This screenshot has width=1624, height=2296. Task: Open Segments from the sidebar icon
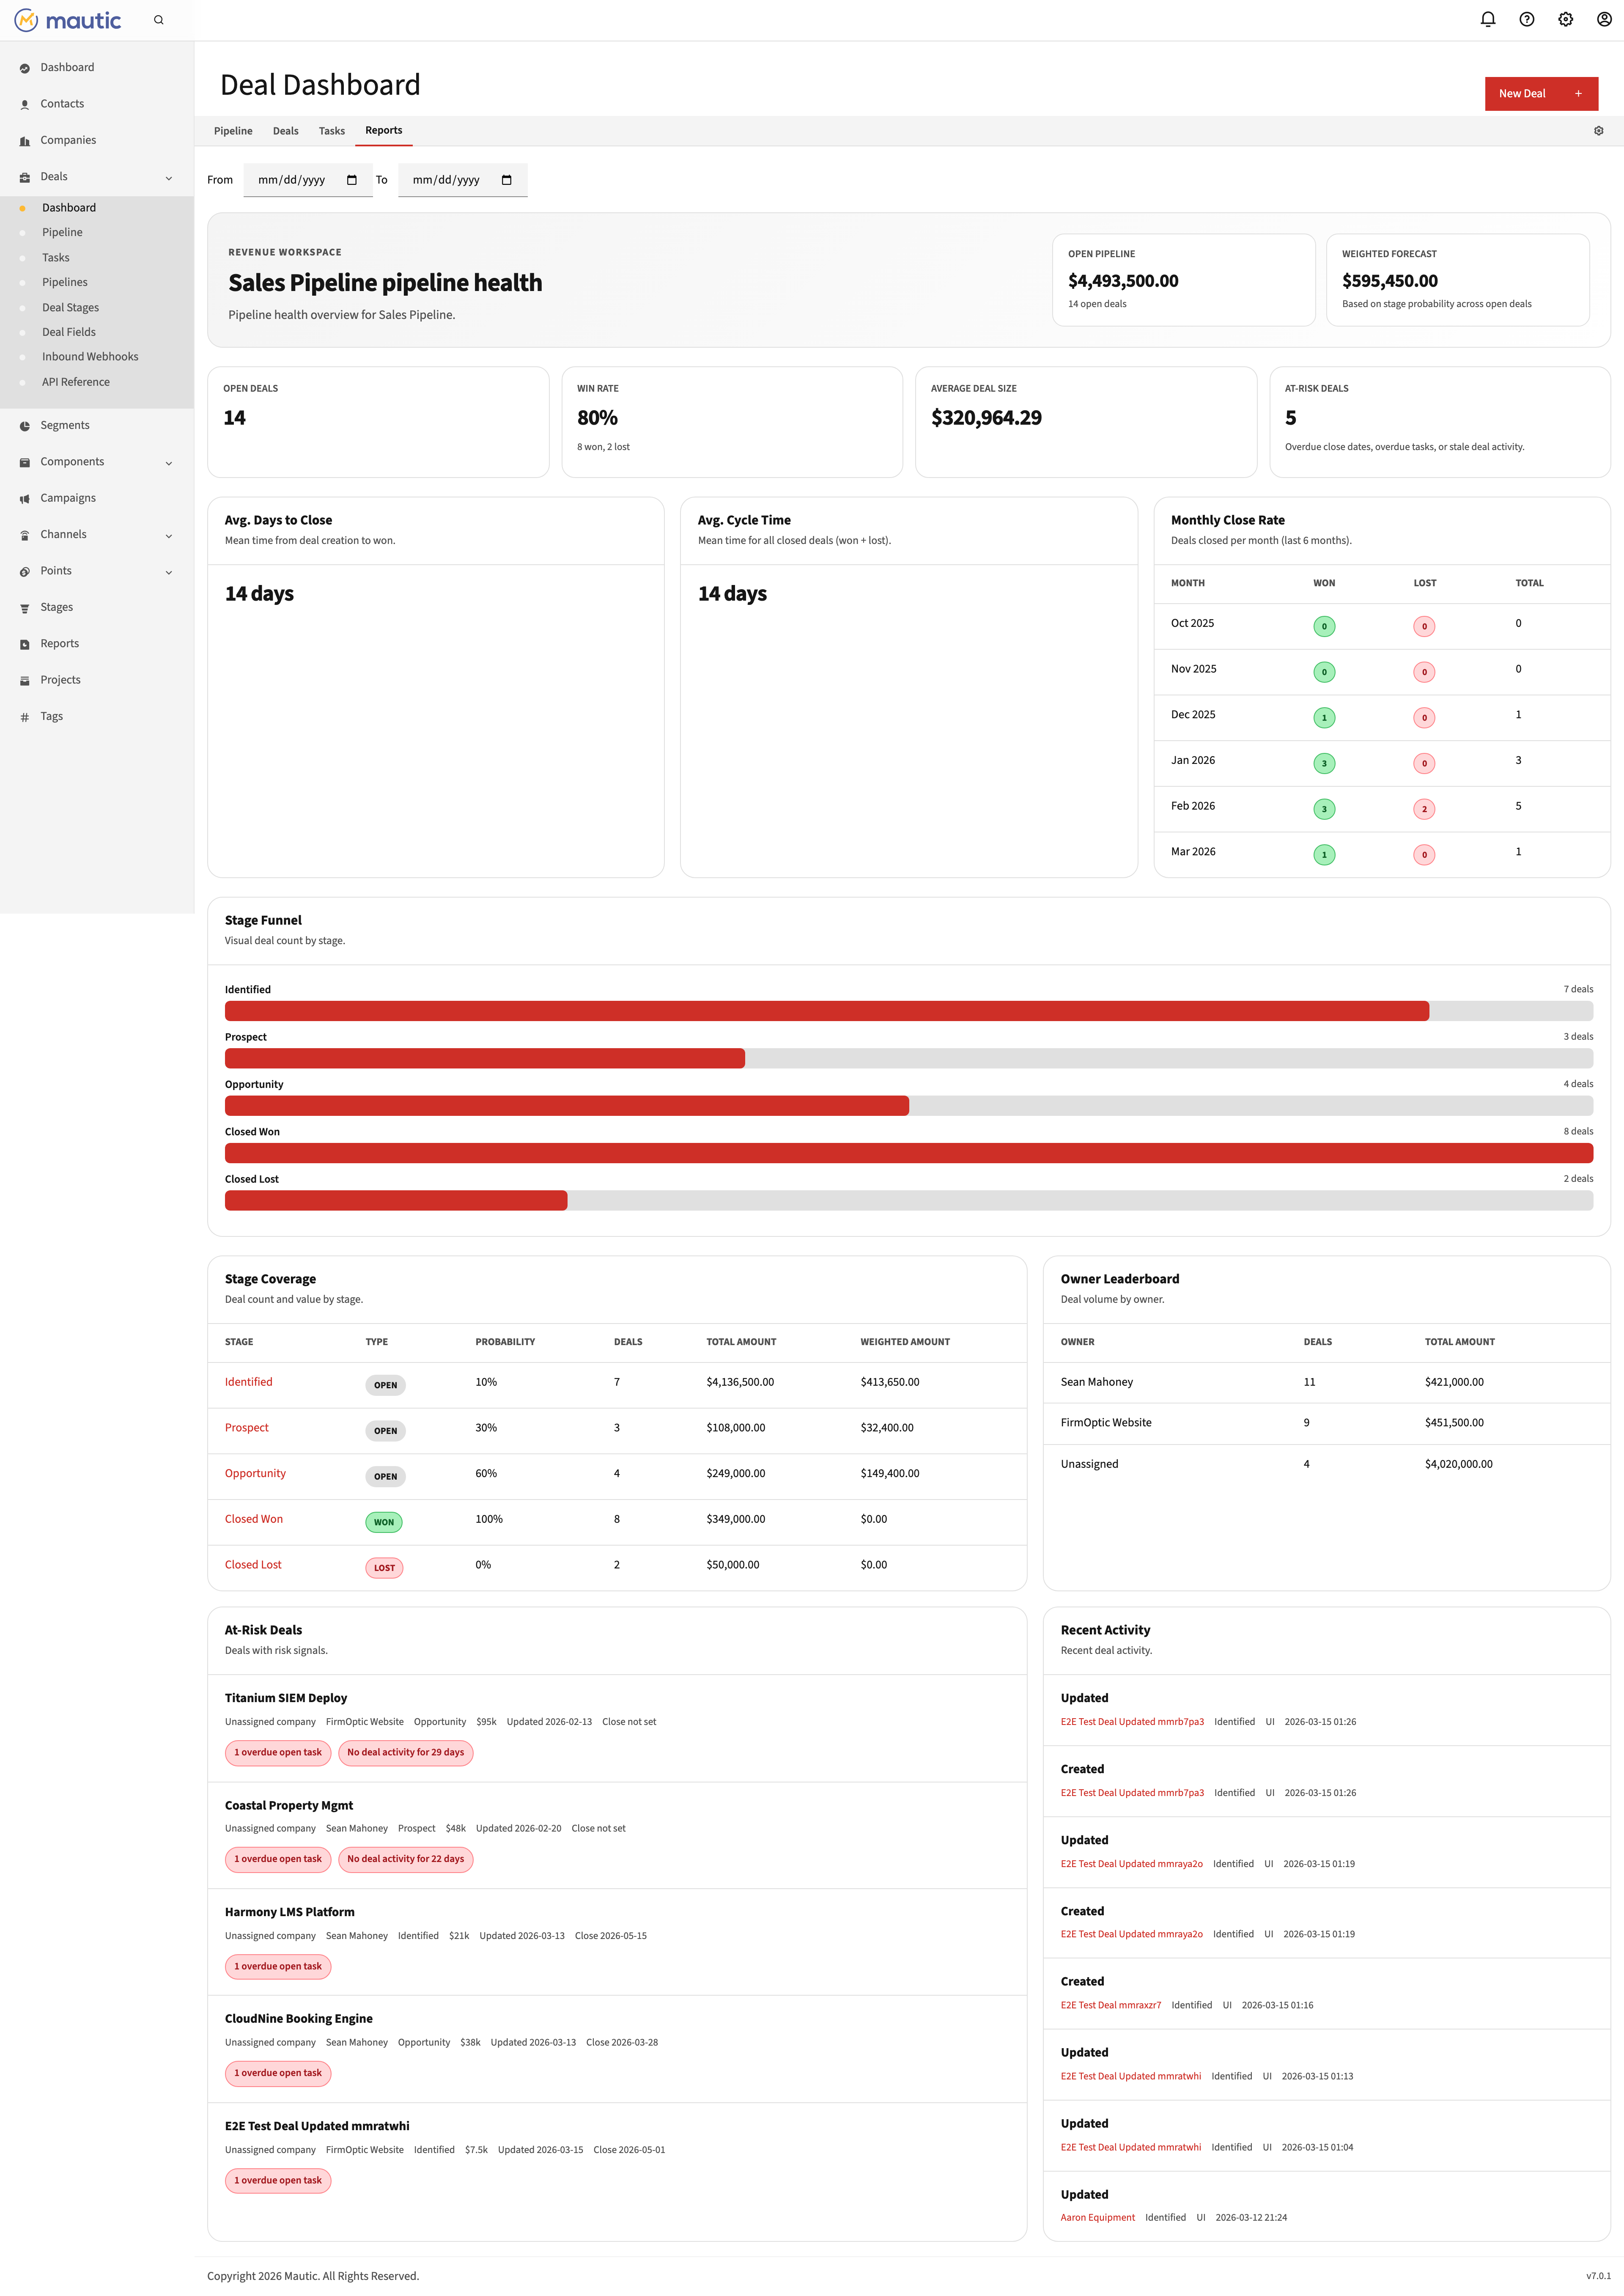(x=25, y=425)
